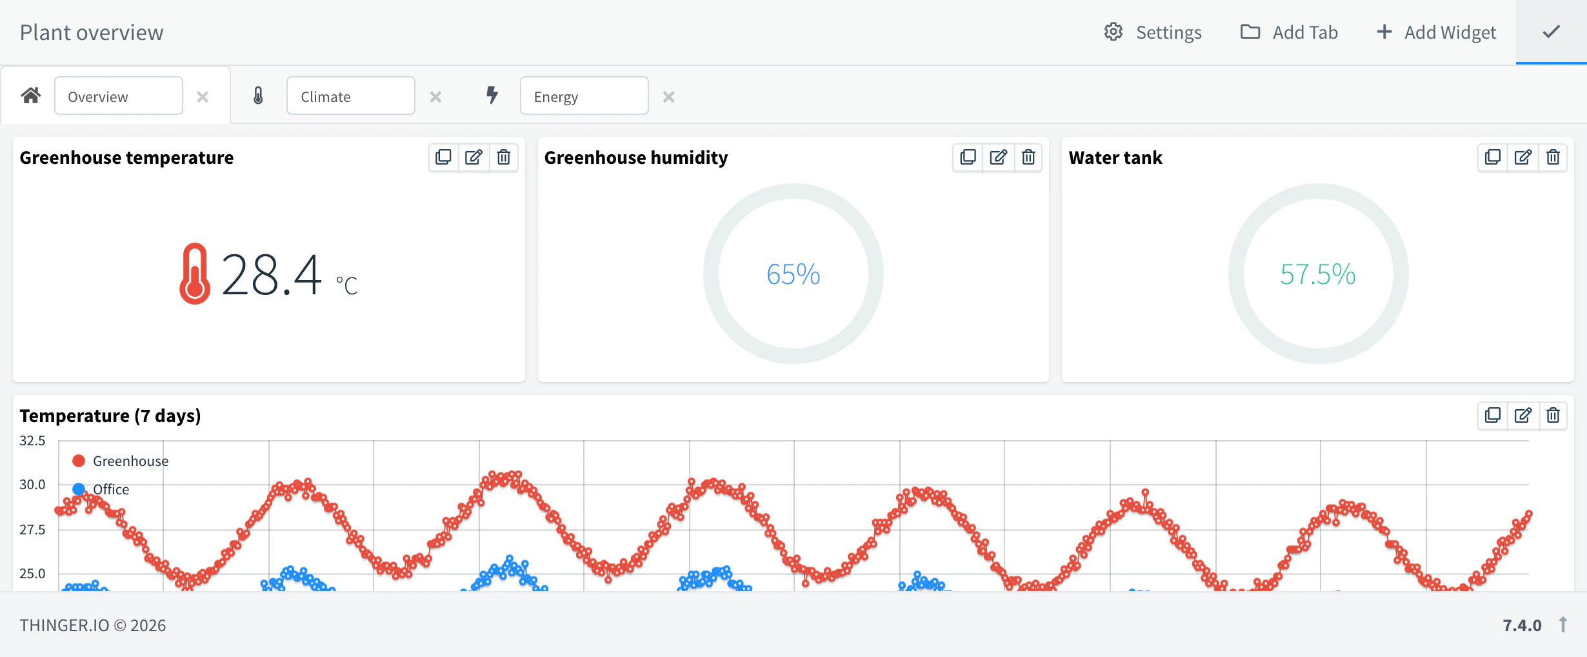
Task: Click the Plant overview title
Action: [92, 32]
